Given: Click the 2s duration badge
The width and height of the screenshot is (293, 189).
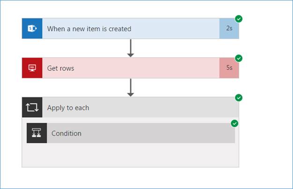Looking at the screenshot, I should pyautogui.click(x=229, y=28).
